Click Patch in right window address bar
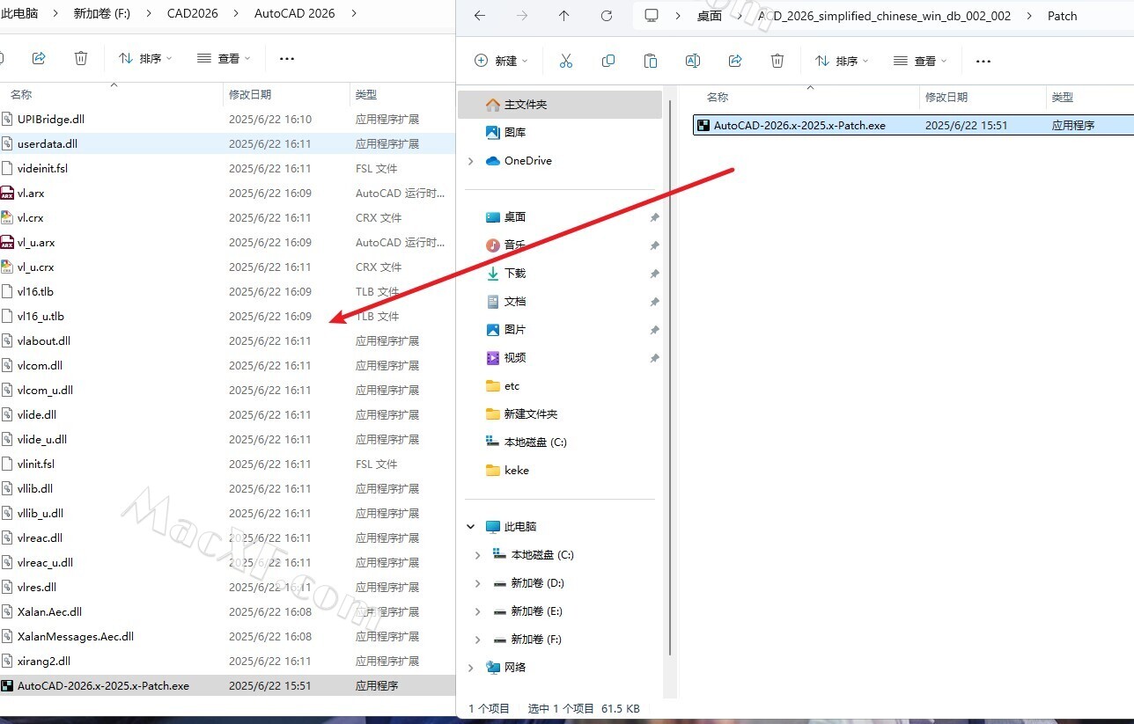 1062,16
